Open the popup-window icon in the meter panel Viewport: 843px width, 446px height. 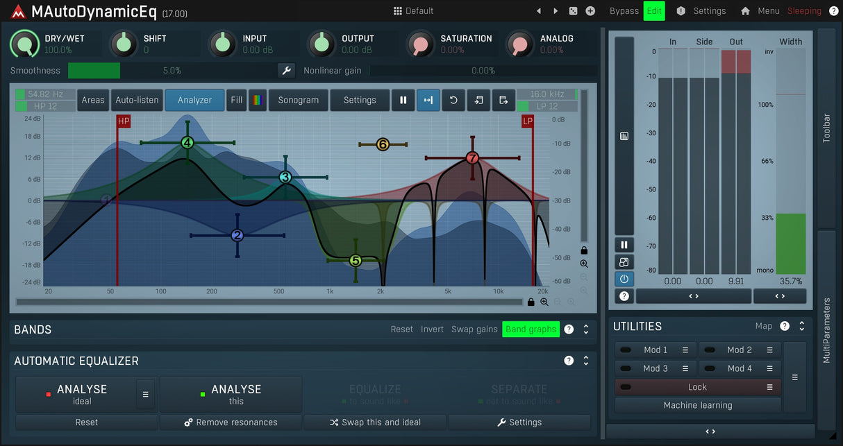(x=624, y=262)
